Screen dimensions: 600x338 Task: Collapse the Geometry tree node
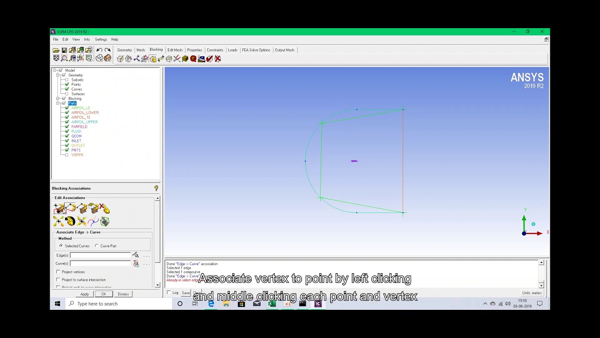tap(58, 75)
